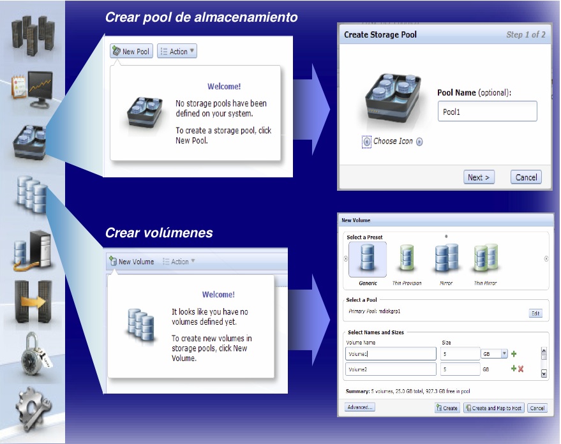Click the New Volume toolbar button
The width and height of the screenshot is (561, 444).
coord(131,262)
